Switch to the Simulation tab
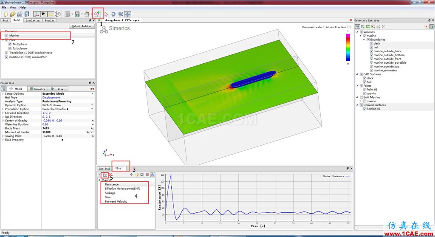 32,20
